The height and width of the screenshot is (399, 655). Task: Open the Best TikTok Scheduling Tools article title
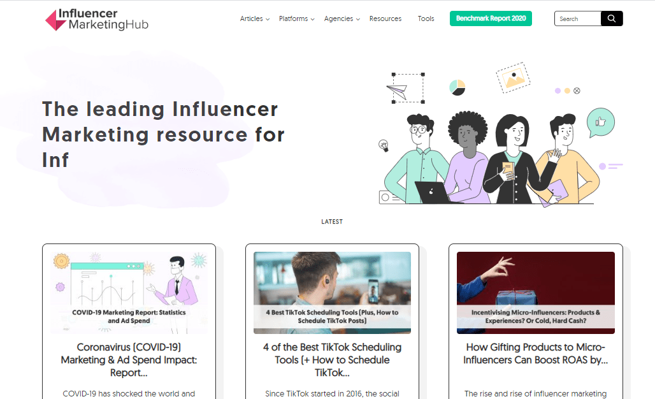[332, 359]
